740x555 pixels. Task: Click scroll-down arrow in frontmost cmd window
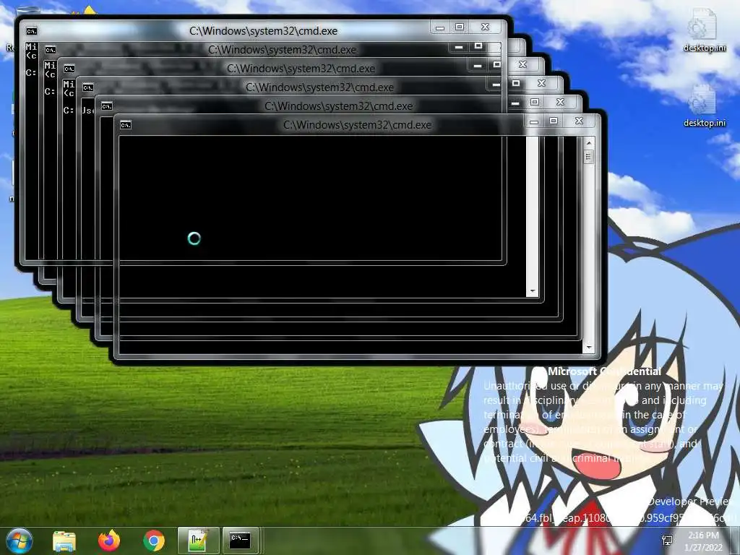click(x=588, y=348)
